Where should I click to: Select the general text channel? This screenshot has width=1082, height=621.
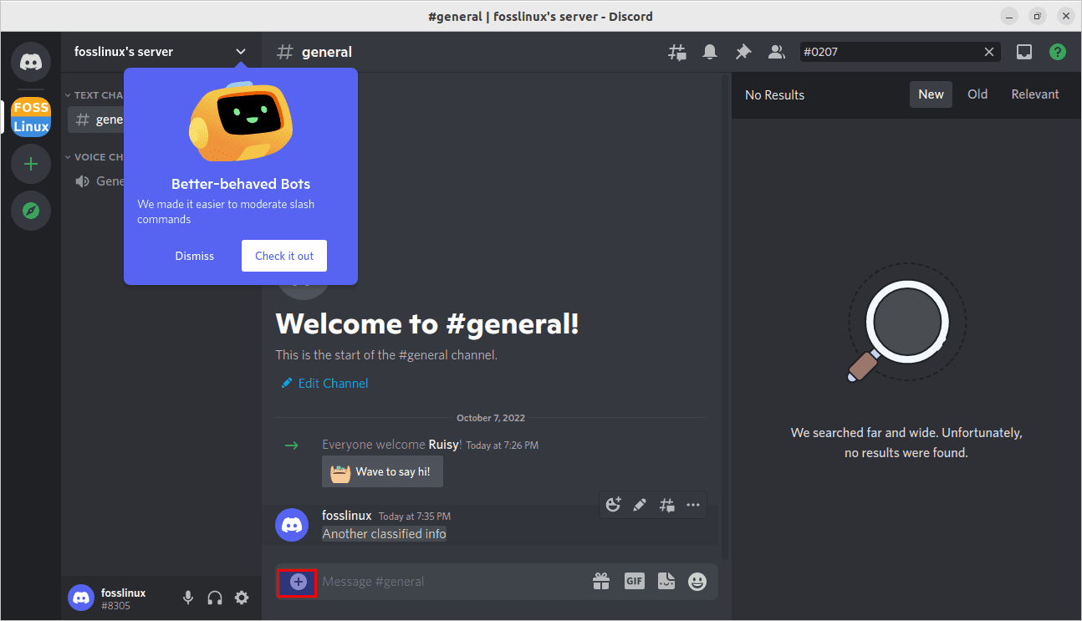coord(96,120)
